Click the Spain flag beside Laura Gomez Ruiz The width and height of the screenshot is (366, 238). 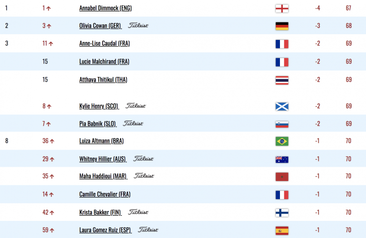pyautogui.click(x=282, y=230)
